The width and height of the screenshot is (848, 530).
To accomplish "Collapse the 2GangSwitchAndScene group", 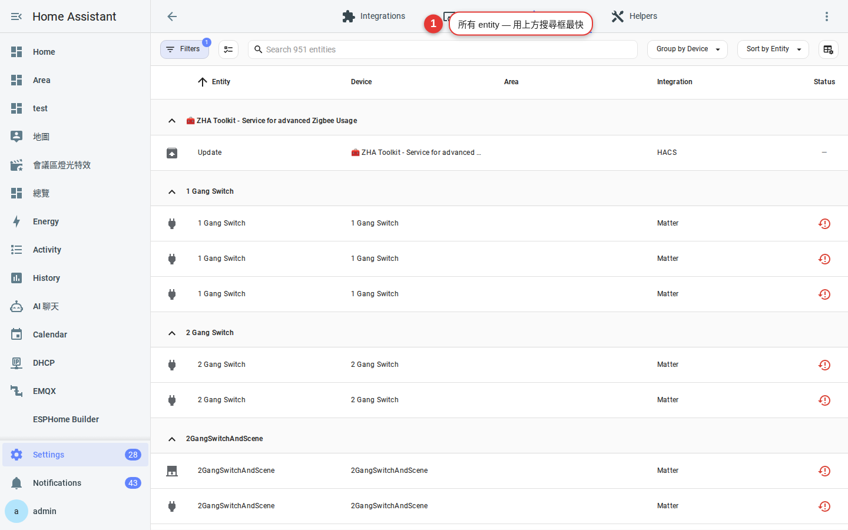I will pos(172,439).
